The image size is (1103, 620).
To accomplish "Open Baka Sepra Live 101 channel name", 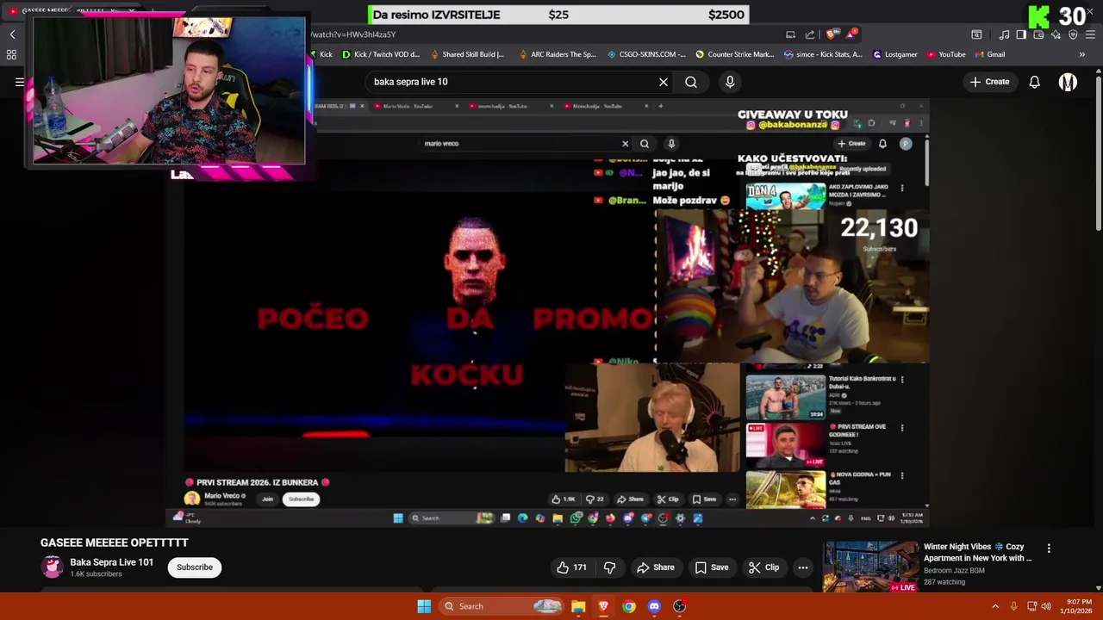I will click(112, 562).
